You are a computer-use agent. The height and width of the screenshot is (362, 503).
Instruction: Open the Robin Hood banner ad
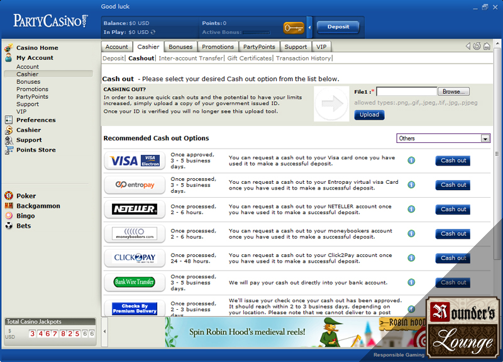[x=295, y=332]
